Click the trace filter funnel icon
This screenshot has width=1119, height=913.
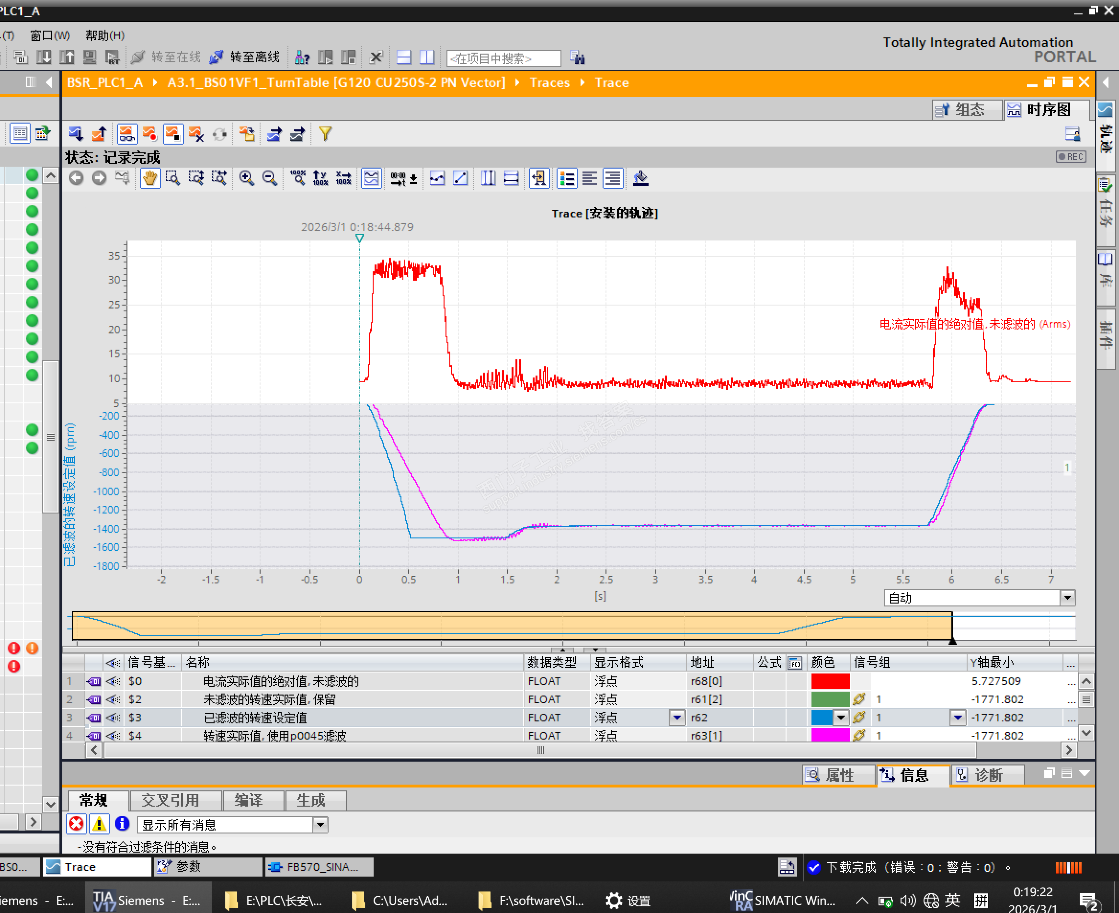[x=325, y=134]
